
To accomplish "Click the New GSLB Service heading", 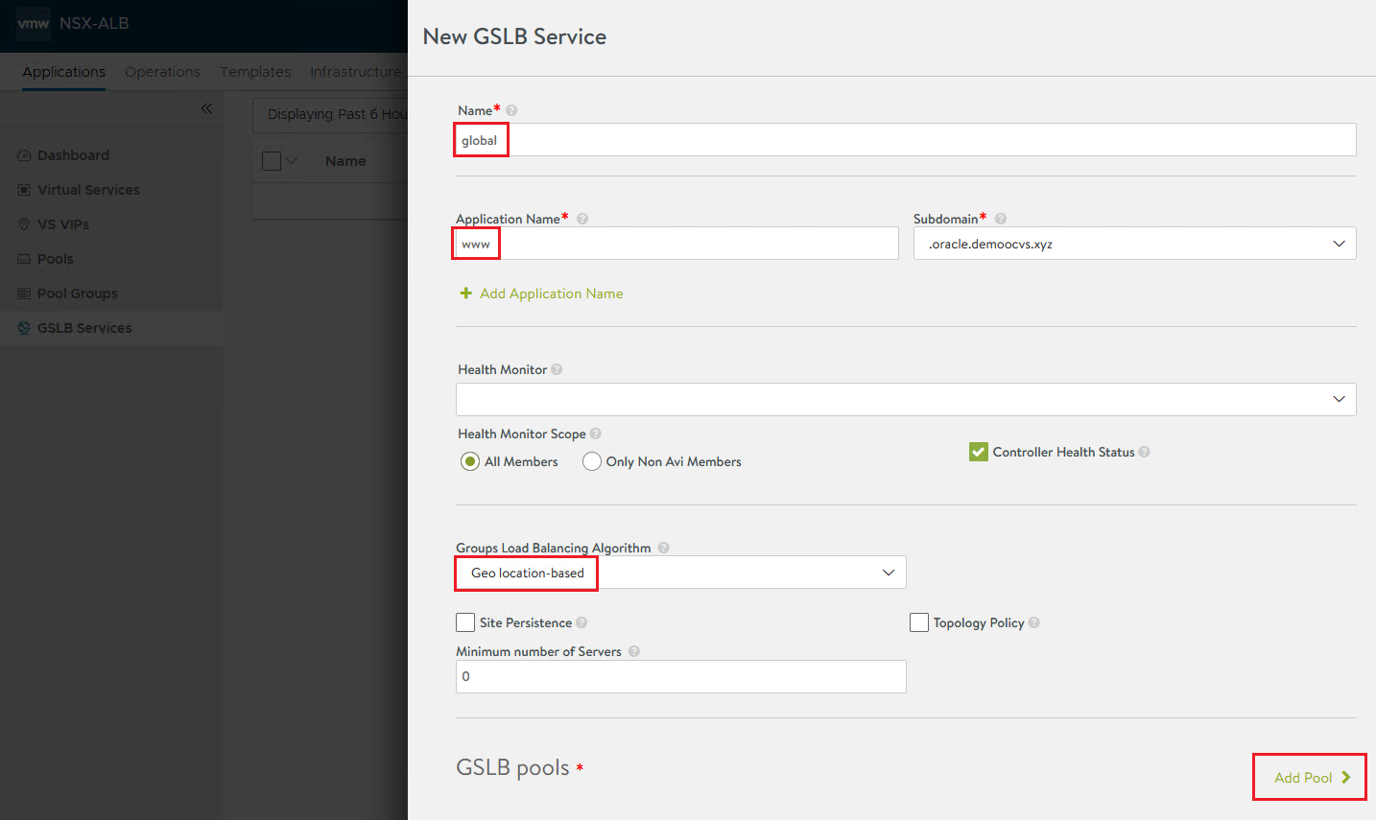I will click(x=514, y=36).
